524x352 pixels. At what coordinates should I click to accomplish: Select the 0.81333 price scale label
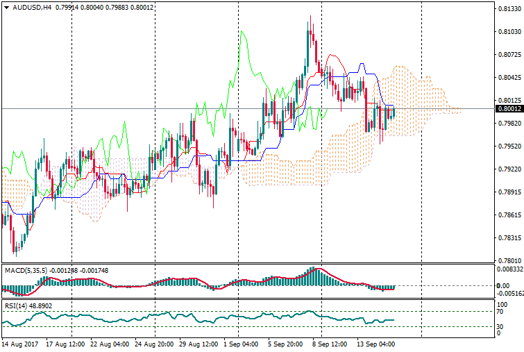tap(509, 9)
